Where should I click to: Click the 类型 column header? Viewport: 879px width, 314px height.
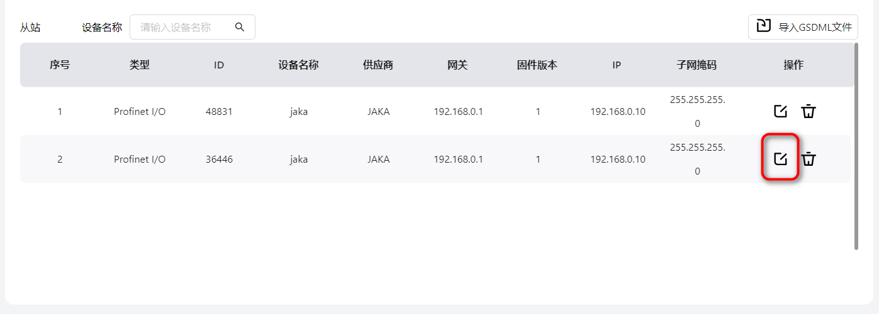tap(140, 65)
